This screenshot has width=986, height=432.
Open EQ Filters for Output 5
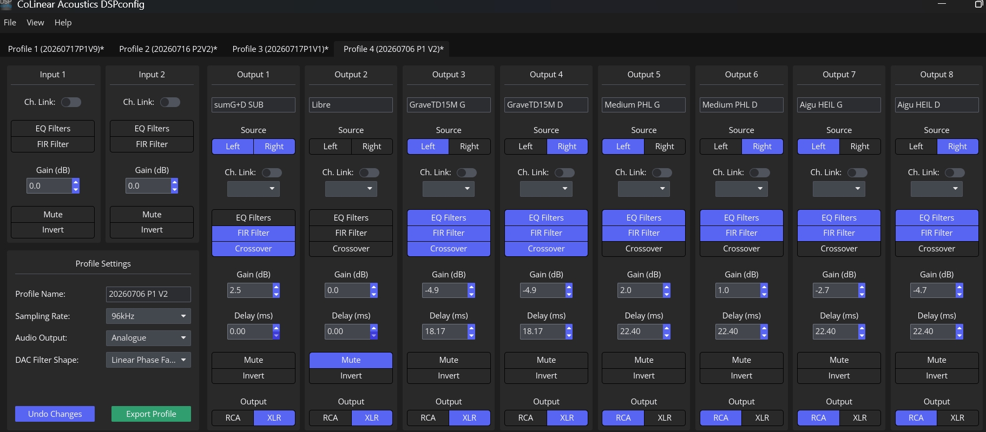(644, 217)
